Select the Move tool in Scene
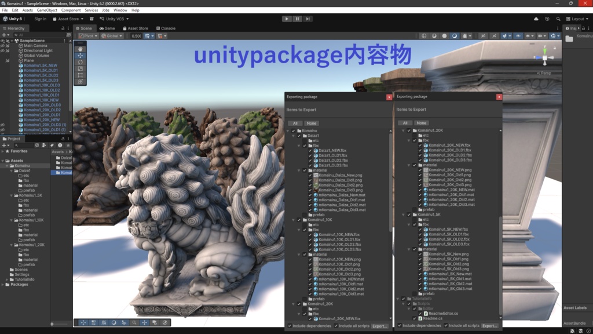This screenshot has width=593, height=334. (x=80, y=55)
